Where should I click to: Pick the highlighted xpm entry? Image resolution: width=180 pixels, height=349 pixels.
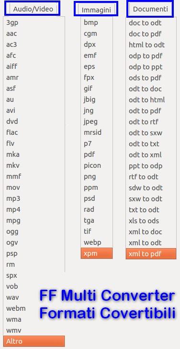[97, 253]
